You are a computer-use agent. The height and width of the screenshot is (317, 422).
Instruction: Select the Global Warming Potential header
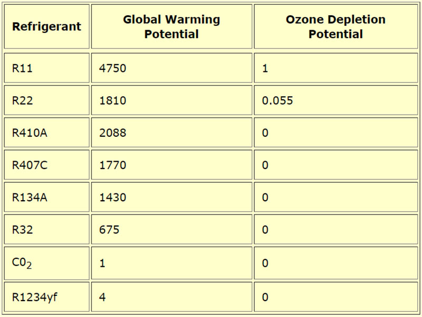click(x=171, y=26)
